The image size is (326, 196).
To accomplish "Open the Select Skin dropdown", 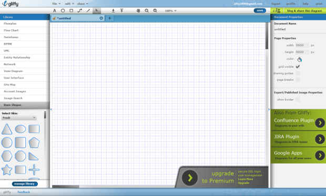I will tap(19, 118).
